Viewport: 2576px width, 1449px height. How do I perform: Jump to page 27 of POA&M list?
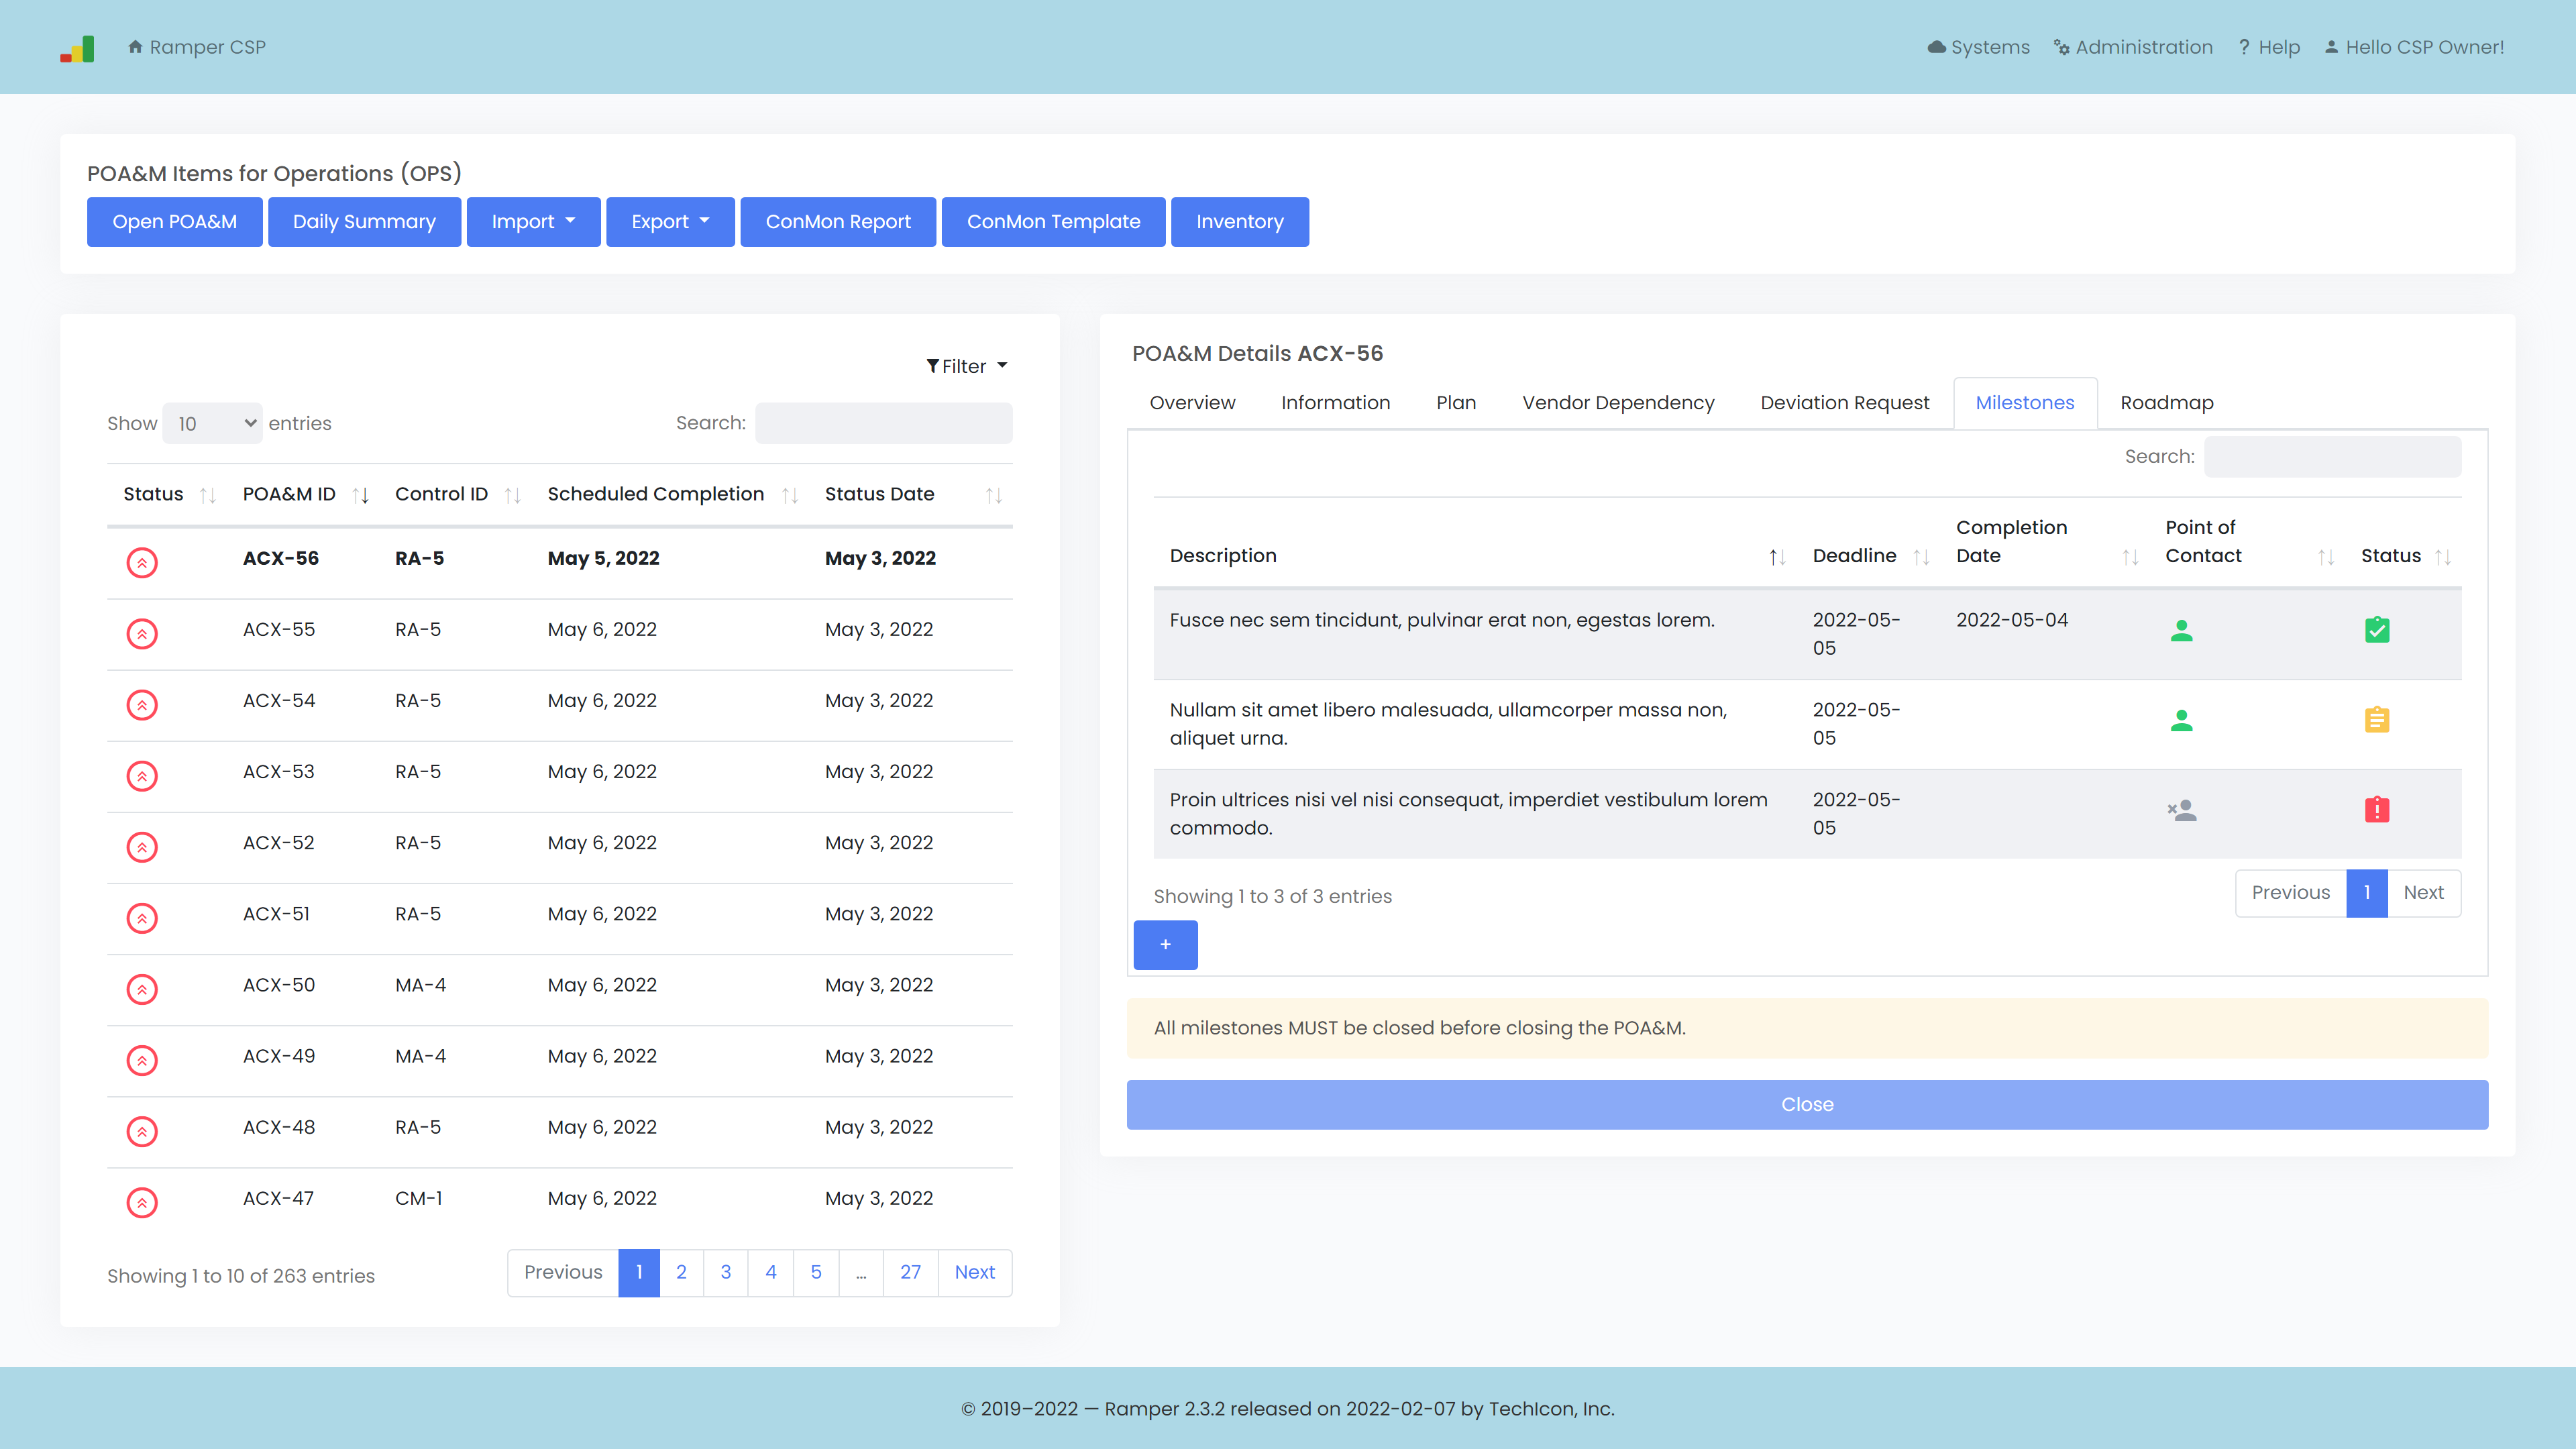point(910,1272)
